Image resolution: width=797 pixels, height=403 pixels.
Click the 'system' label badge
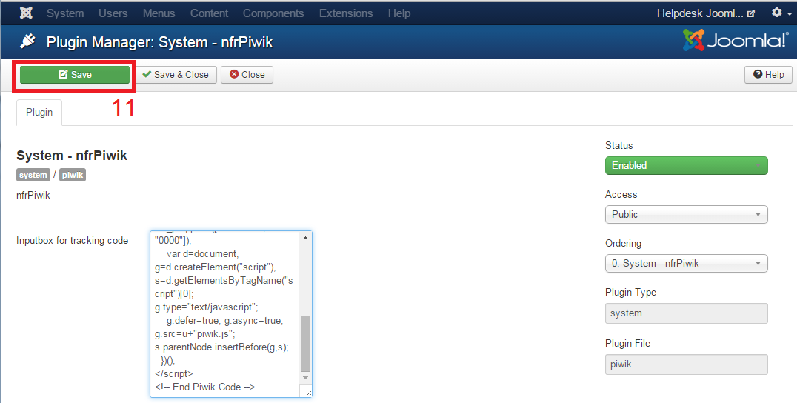[x=33, y=175]
